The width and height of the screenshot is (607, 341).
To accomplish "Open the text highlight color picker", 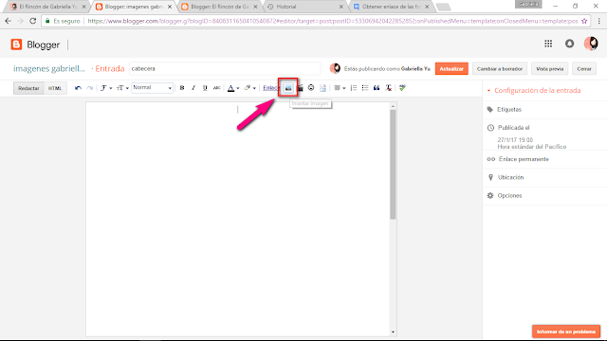I will coord(249,88).
